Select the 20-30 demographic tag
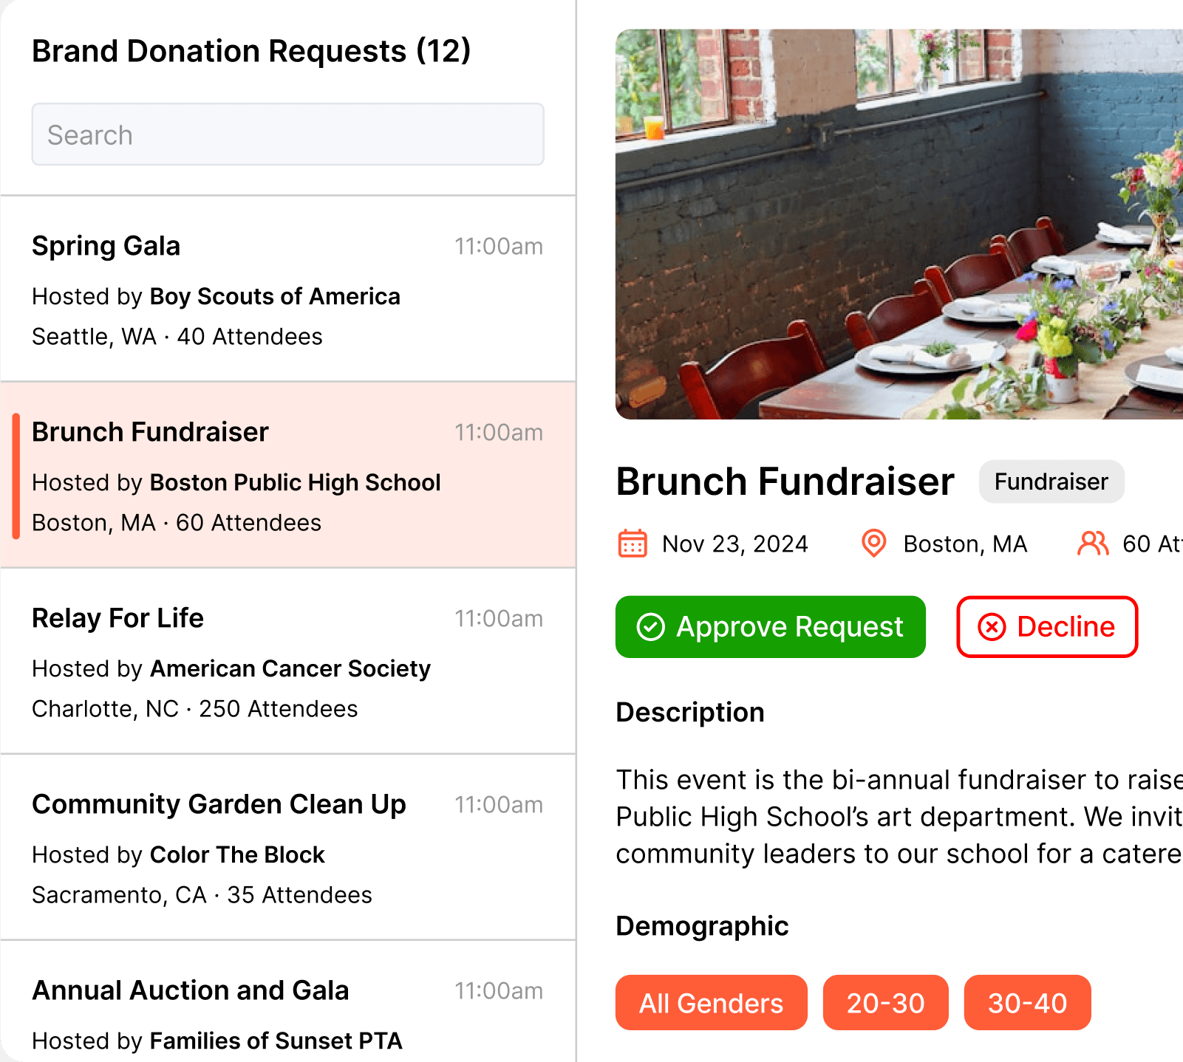 (x=885, y=1002)
